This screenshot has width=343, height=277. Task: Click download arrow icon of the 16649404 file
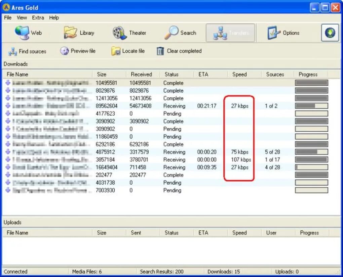[x=8, y=167]
